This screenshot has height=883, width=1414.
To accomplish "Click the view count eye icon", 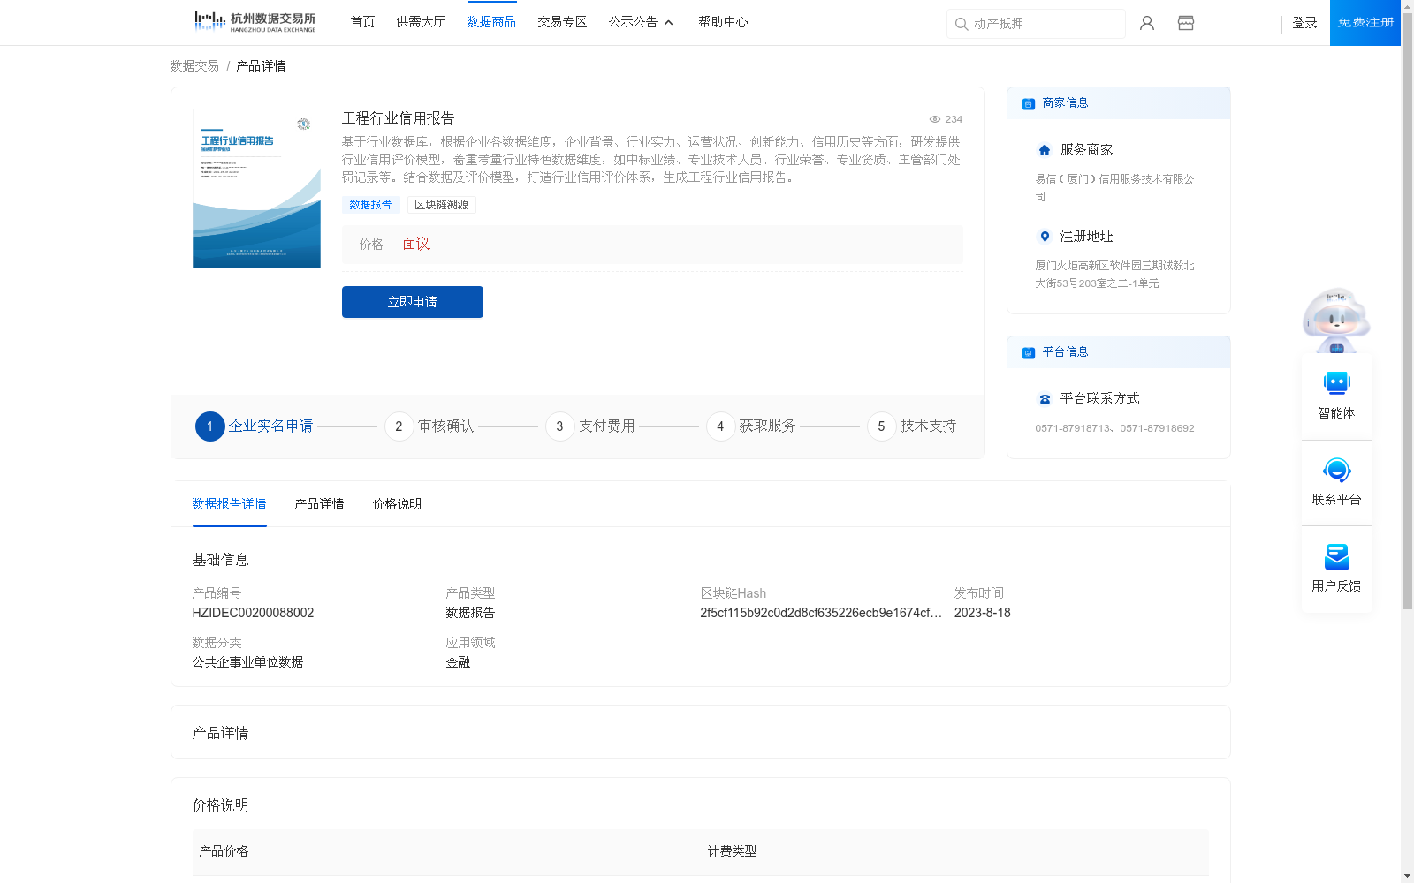I will 934,119.
